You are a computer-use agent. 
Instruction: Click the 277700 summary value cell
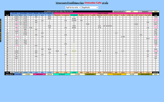78,74
